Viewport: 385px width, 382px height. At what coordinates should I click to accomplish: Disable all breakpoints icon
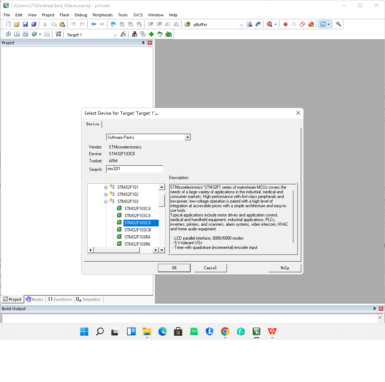pyautogui.click(x=302, y=24)
